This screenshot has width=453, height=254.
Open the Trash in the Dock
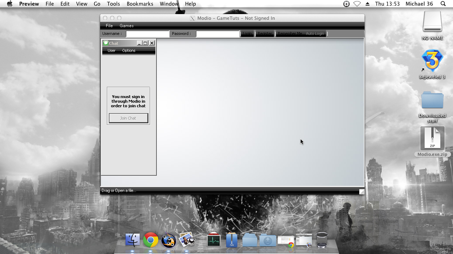[322, 240]
